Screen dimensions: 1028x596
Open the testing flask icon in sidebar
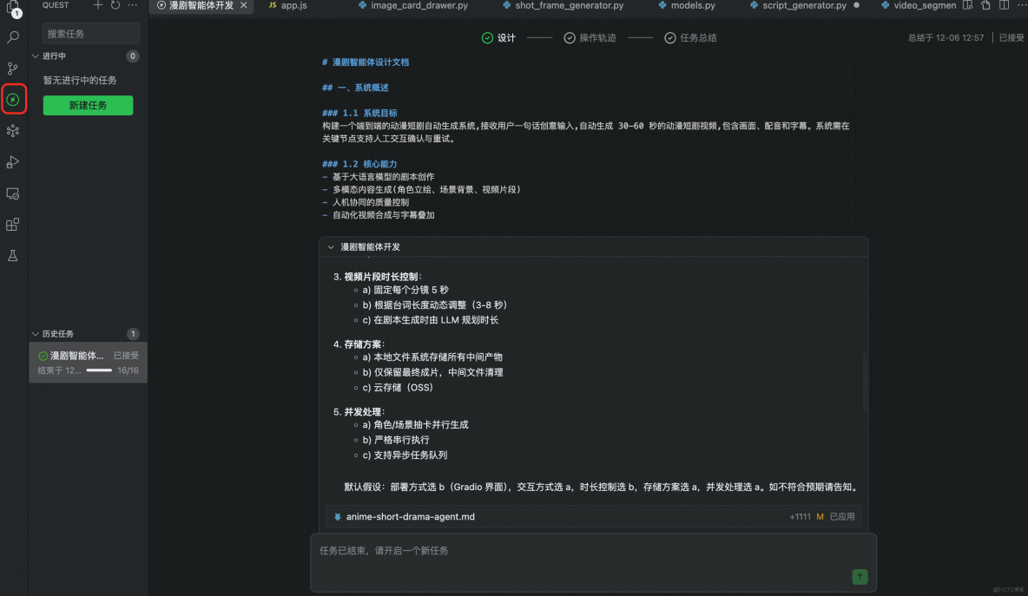coord(12,256)
